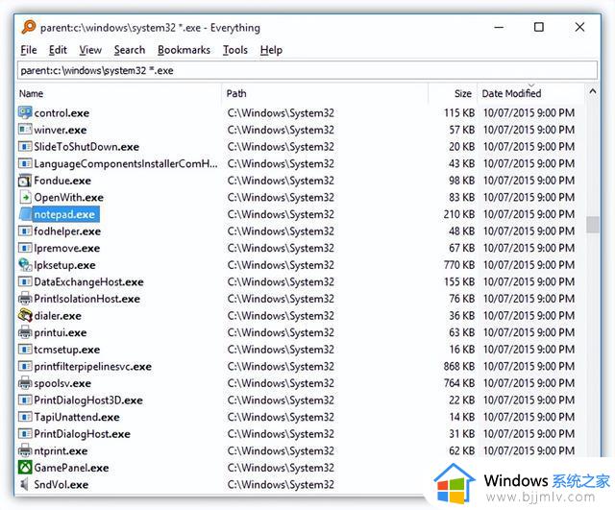Open the Bookmarks menu
Viewport: 615px width, 510px height.
pos(184,50)
